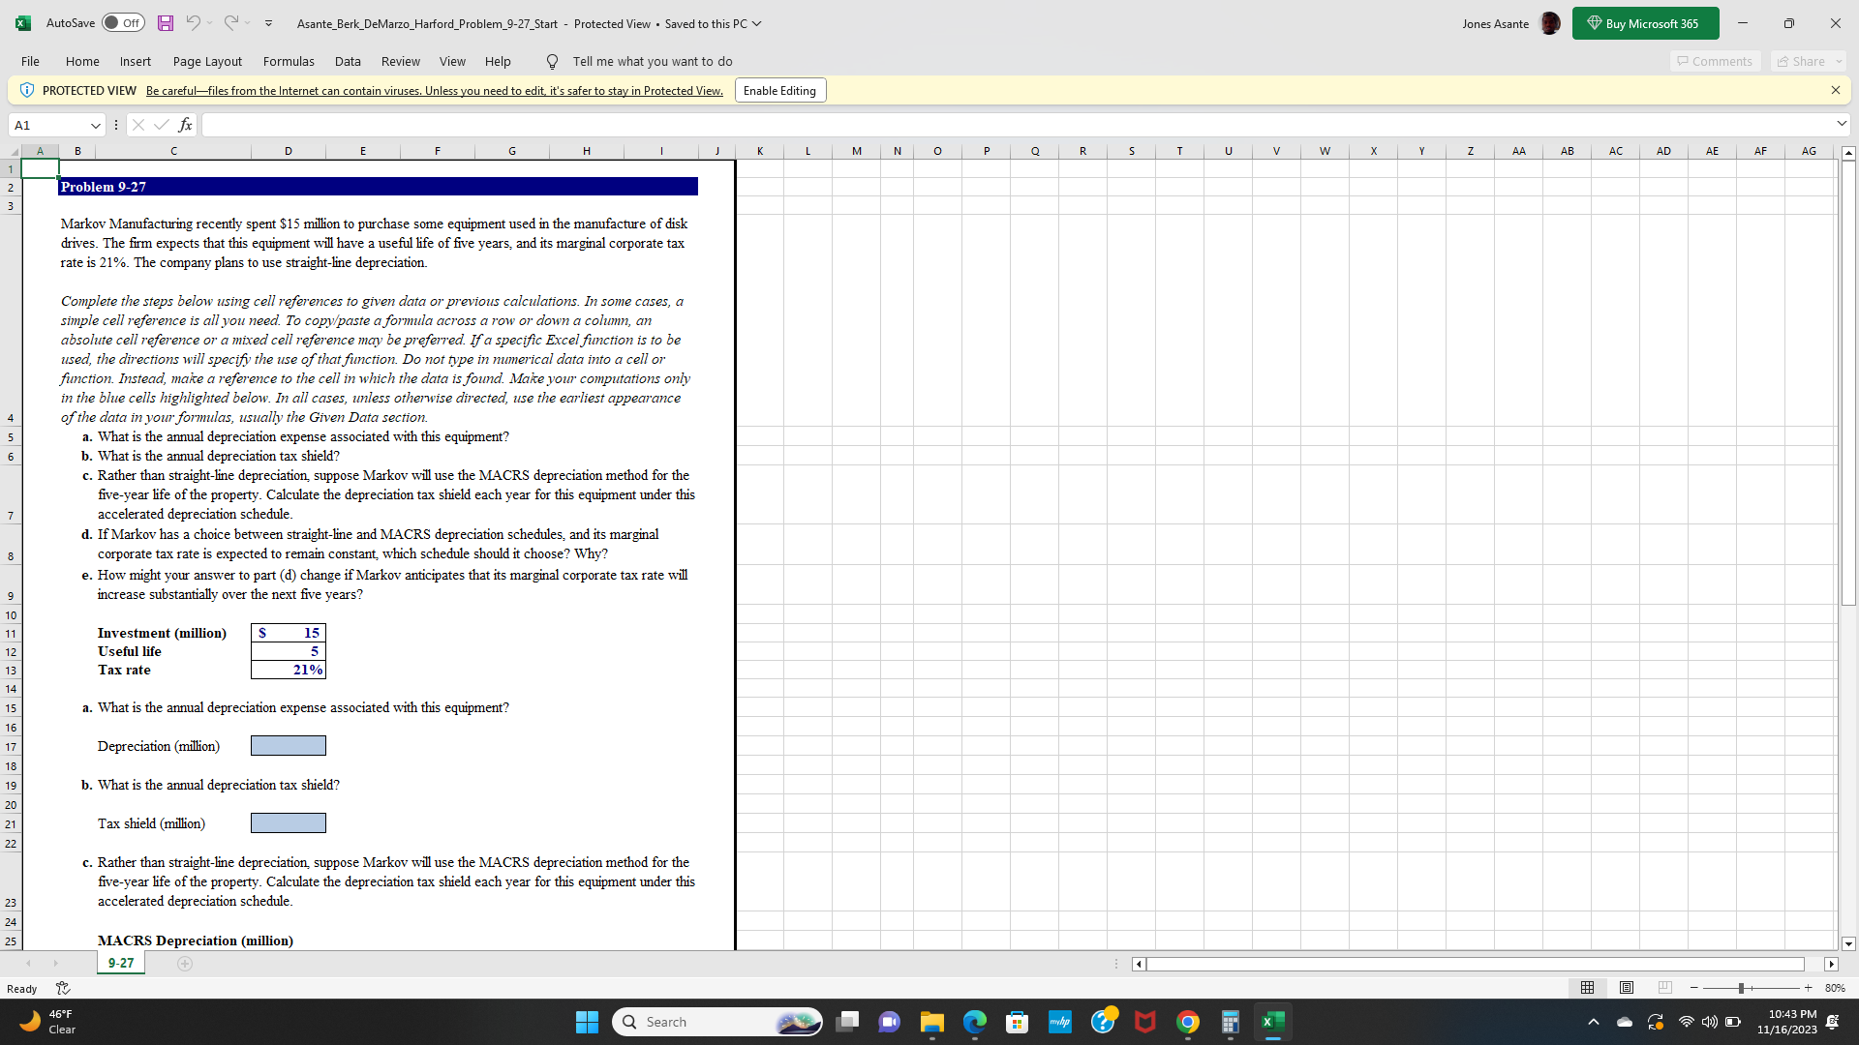Dismiss the Protected View warning bar
Screen dimensions: 1859x1045
[x=1836, y=89]
